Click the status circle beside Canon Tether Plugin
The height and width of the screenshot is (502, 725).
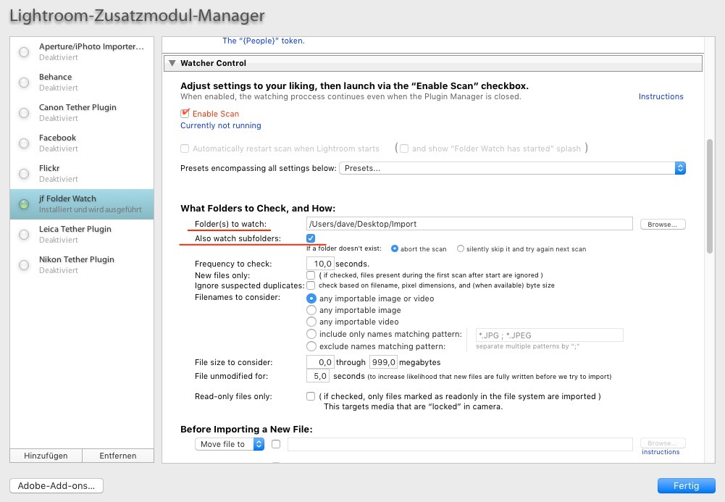pos(24,113)
